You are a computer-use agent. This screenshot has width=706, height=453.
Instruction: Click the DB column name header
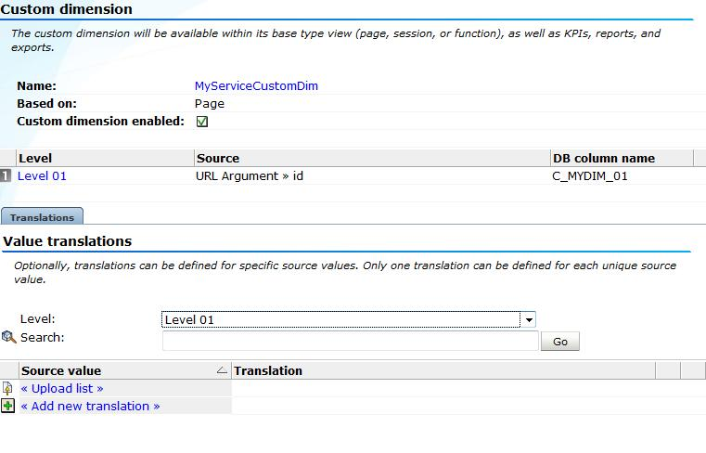pyautogui.click(x=622, y=158)
